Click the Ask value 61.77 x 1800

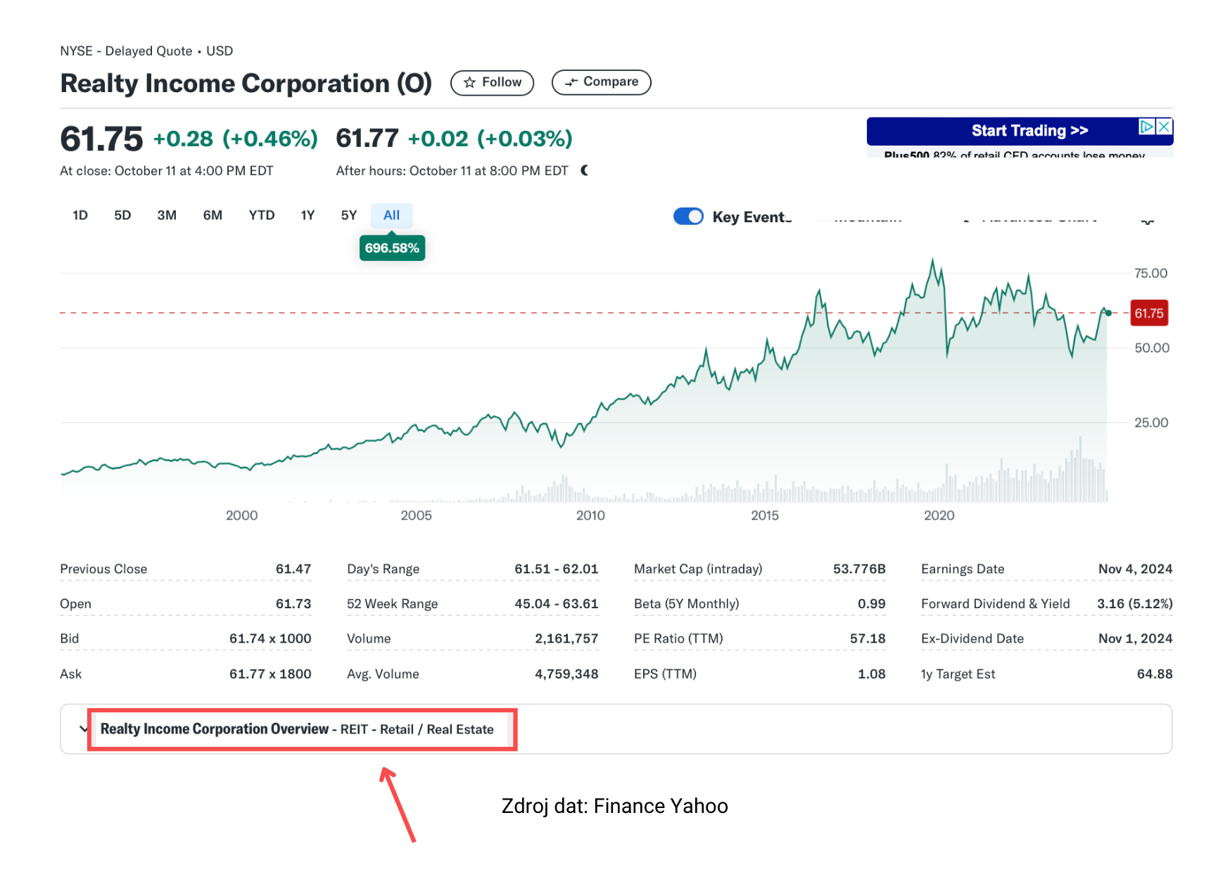[270, 674]
